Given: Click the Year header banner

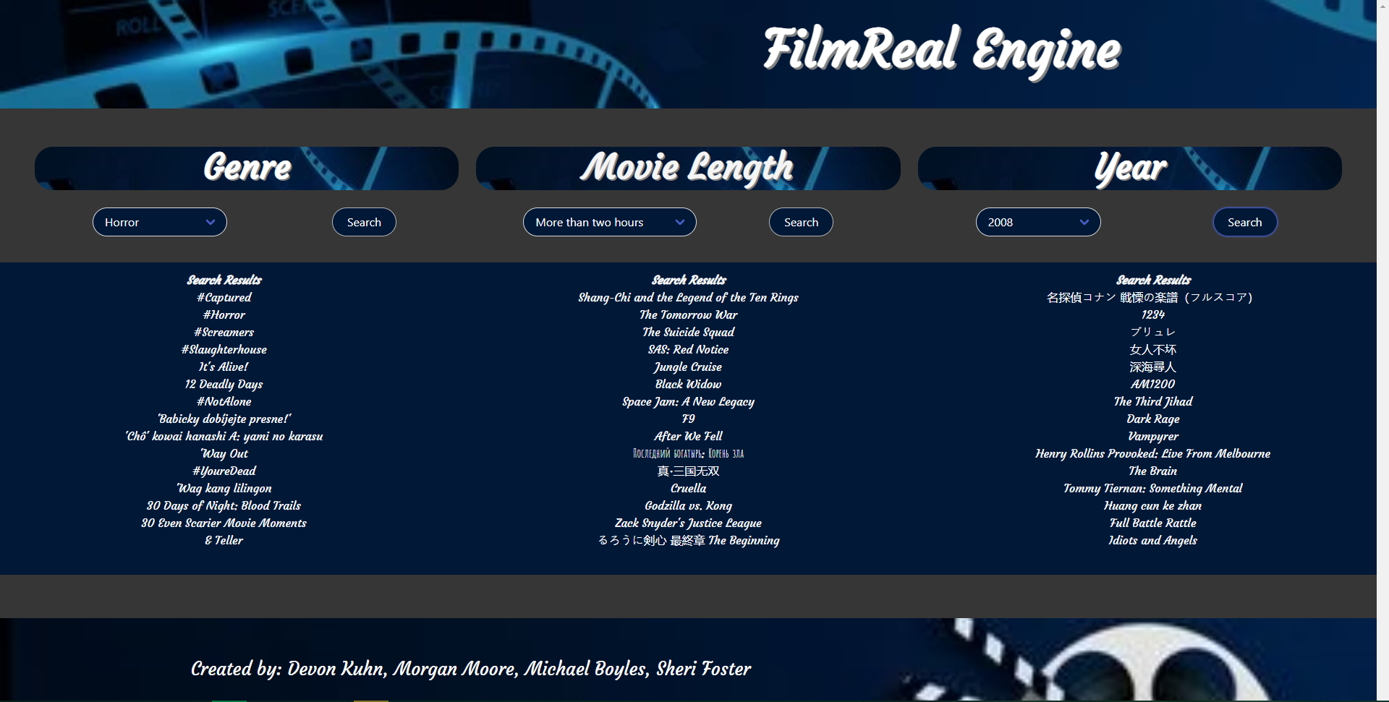Looking at the screenshot, I should pyautogui.click(x=1130, y=168).
